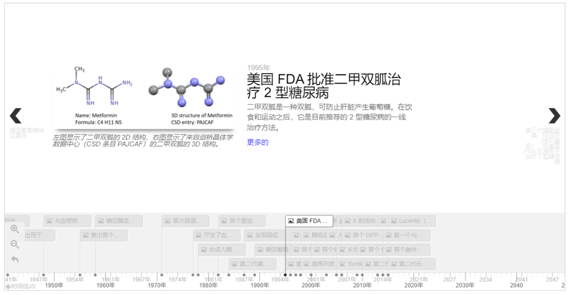Select the 与血管疾... timeline marker
Viewport: 571px width, 295px height.
tap(67, 221)
